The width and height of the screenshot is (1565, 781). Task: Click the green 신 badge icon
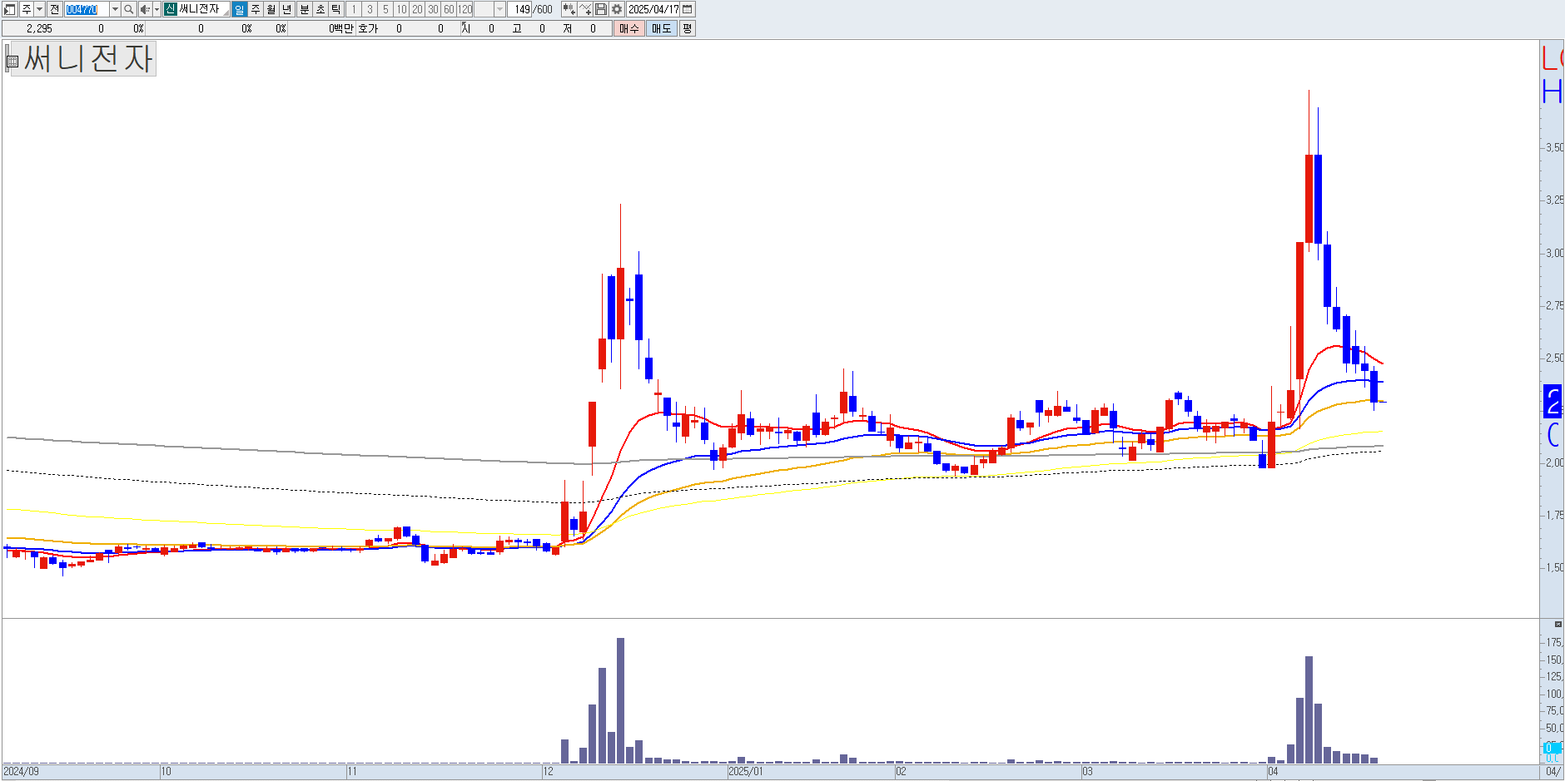pos(170,9)
